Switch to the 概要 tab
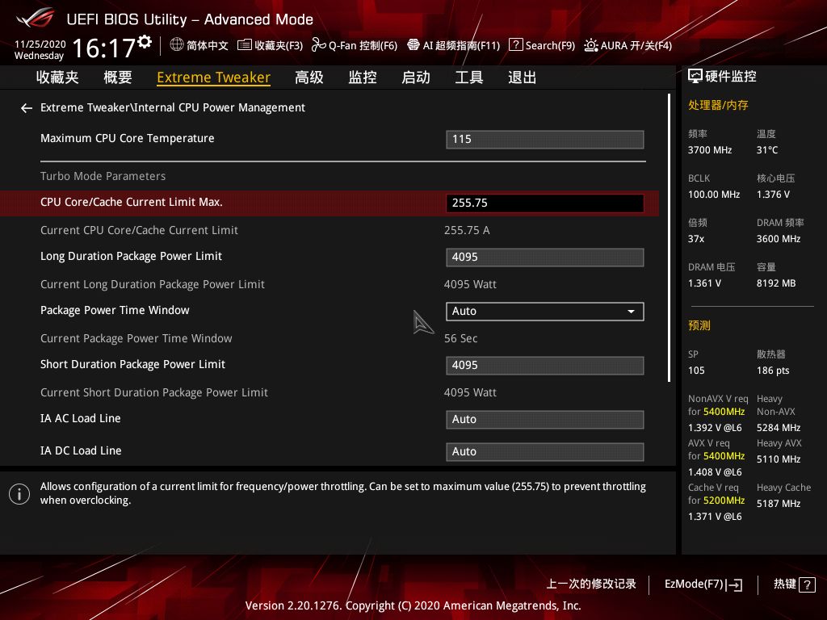 coord(118,77)
